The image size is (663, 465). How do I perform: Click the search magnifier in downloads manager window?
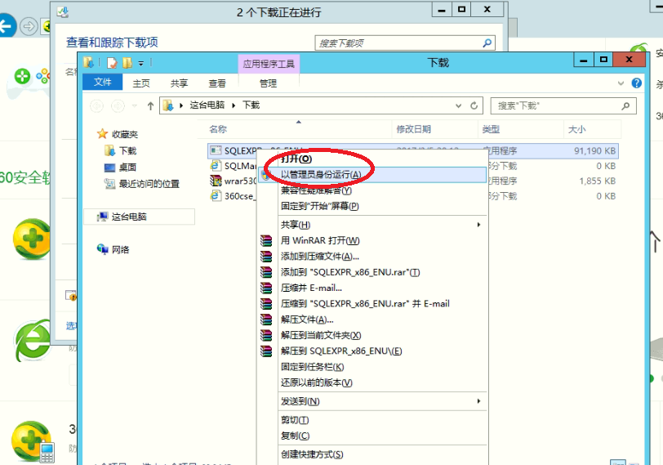(x=487, y=42)
